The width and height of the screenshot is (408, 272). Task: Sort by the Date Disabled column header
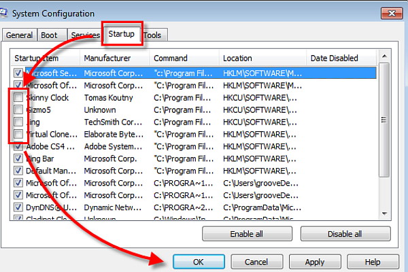(341, 58)
